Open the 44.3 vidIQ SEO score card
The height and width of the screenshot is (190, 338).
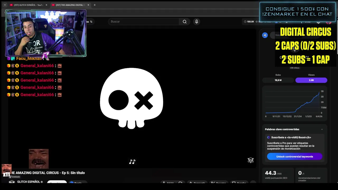click(x=278, y=175)
